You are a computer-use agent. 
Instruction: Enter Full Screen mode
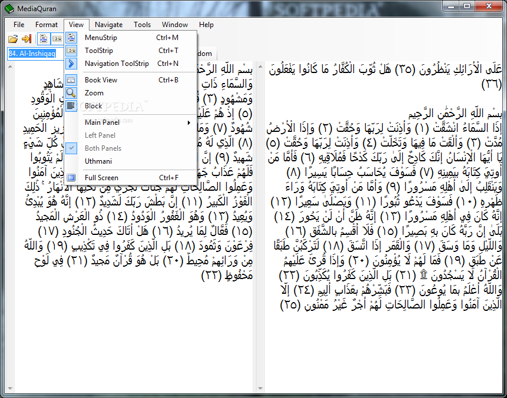[131, 177]
